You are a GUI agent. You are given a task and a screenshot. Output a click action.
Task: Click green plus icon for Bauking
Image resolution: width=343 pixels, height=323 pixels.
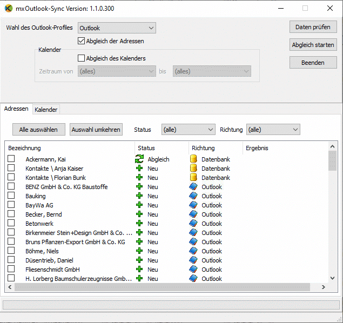(x=139, y=196)
